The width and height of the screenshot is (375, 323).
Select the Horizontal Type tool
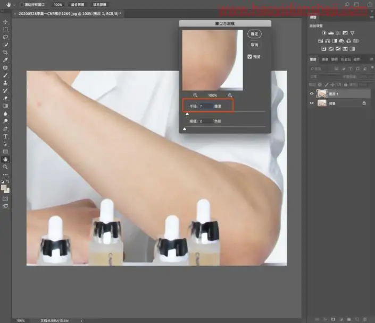(x=5, y=136)
